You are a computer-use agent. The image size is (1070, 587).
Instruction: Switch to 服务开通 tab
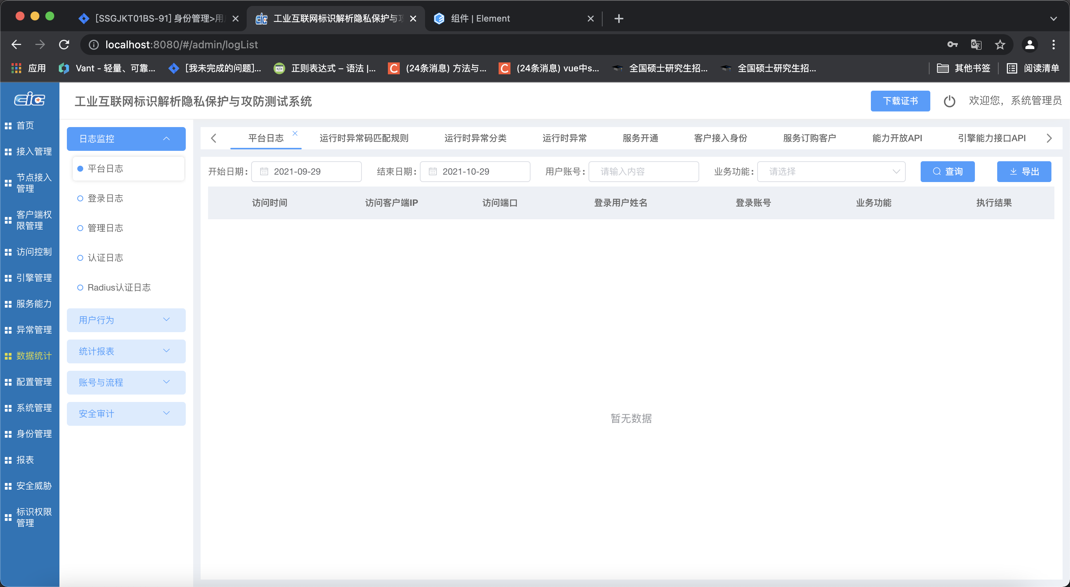click(x=640, y=138)
